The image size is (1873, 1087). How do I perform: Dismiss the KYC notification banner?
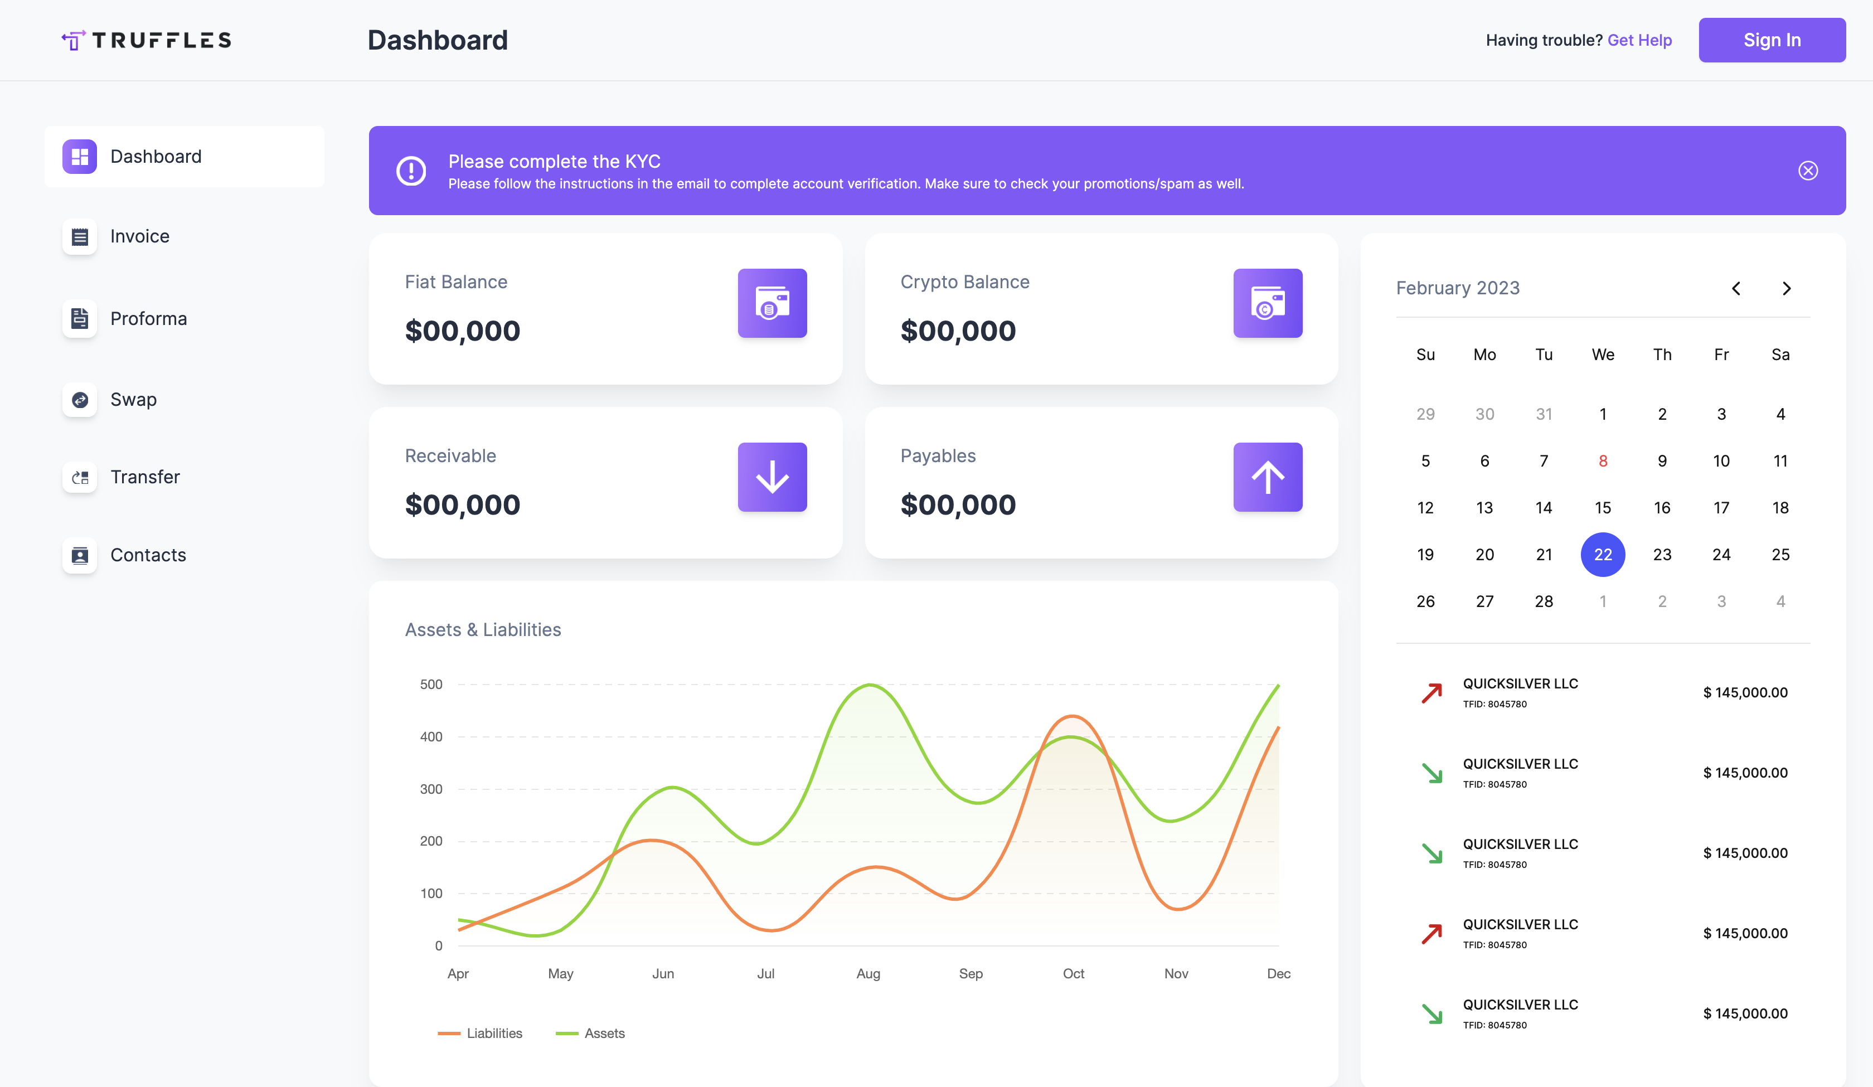pos(1808,170)
